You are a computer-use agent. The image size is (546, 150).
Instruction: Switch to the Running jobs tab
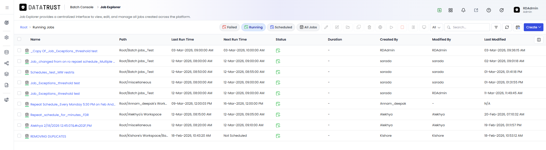pos(253,27)
